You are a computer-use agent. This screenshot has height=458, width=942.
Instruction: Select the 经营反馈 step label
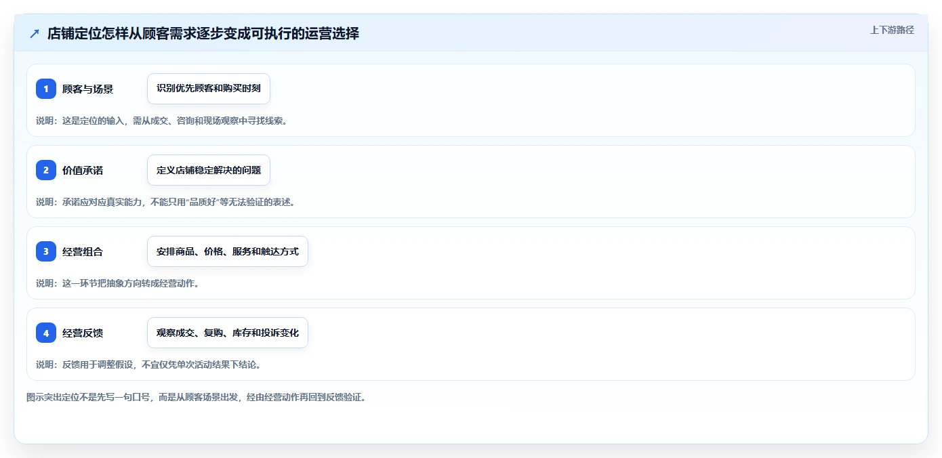pyautogui.click(x=83, y=333)
